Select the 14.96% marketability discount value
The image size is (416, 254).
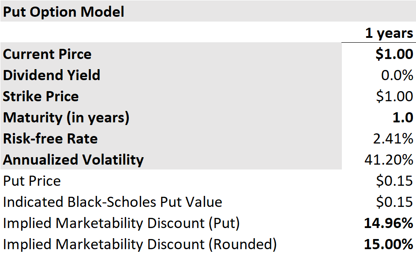[388, 223]
